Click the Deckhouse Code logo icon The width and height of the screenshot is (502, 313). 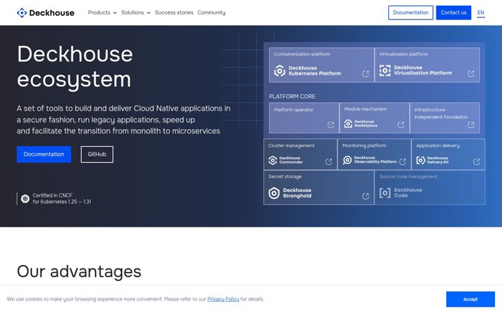click(x=385, y=193)
